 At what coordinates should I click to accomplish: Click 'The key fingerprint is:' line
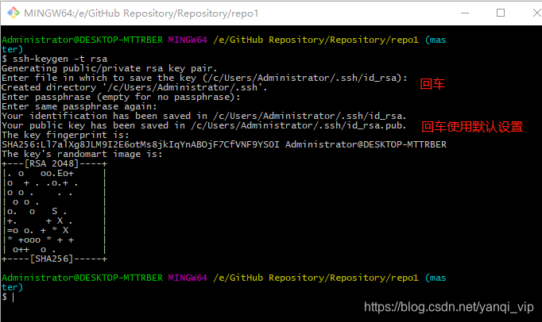(65, 135)
